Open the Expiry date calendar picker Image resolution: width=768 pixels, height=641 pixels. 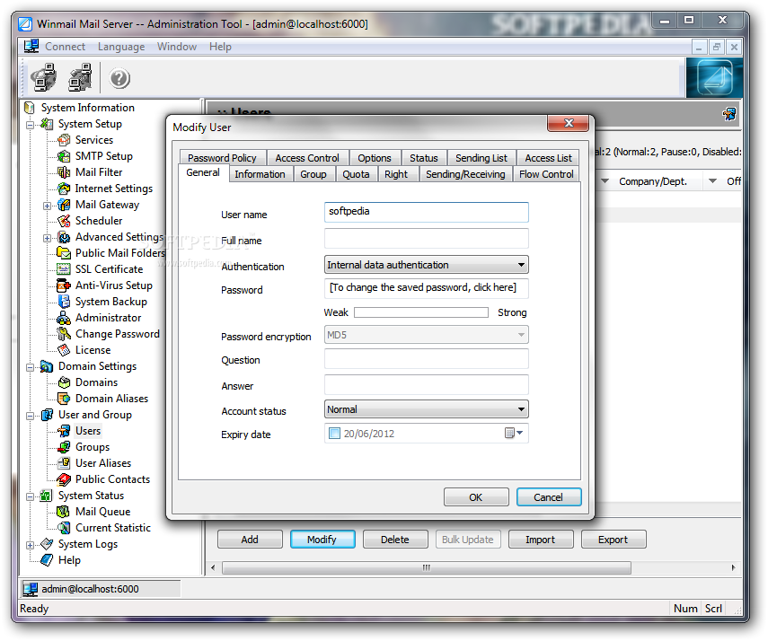pos(514,434)
